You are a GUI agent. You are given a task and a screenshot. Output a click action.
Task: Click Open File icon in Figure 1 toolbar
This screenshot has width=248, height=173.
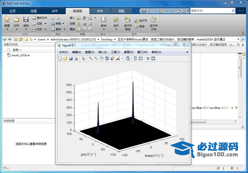[x=65, y=58]
